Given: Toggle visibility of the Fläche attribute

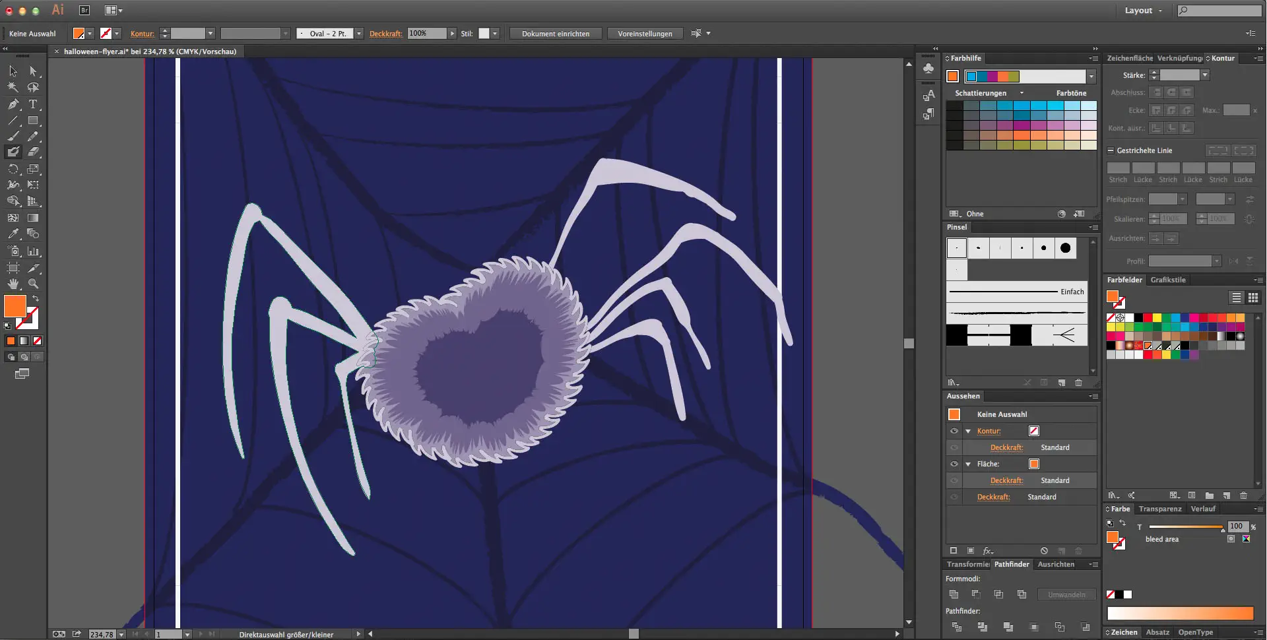Looking at the screenshot, I should point(954,464).
